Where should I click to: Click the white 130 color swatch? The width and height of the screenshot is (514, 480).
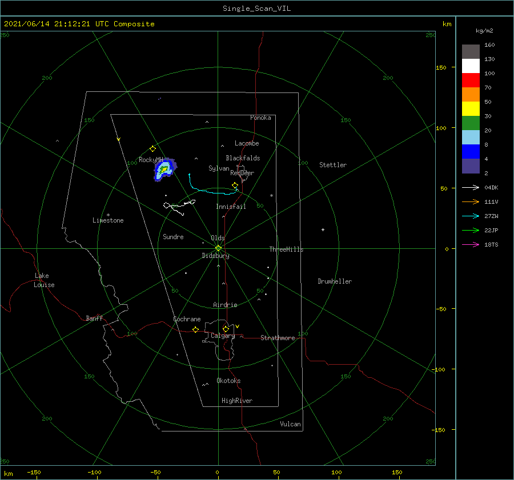[471, 66]
